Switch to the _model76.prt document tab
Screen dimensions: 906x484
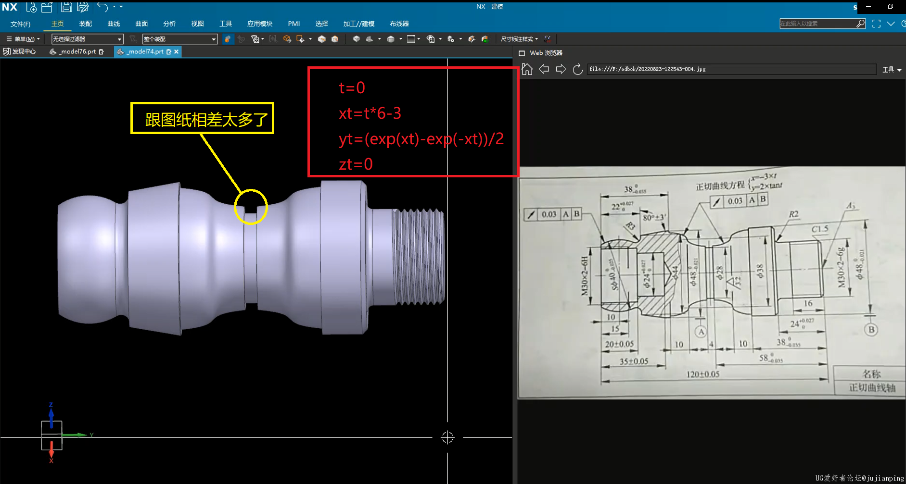[77, 51]
